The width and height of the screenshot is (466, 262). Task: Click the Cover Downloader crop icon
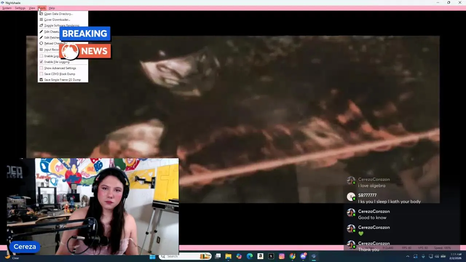click(41, 20)
